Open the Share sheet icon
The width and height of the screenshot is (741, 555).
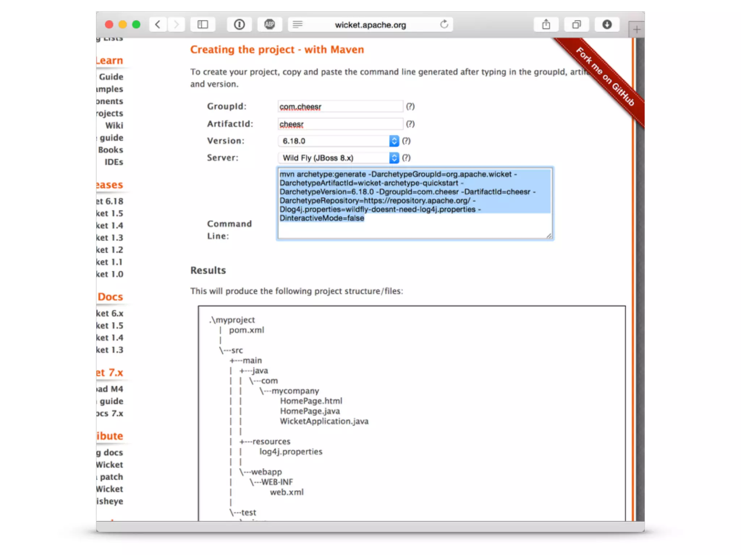tap(546, 25)
